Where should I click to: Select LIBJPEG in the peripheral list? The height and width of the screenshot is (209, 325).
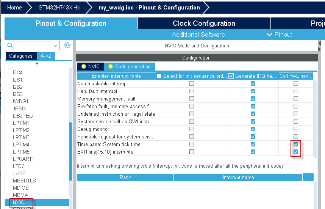click(23, 116)
